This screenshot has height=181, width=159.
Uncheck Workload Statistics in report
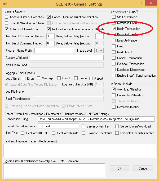tap(114, 89)
